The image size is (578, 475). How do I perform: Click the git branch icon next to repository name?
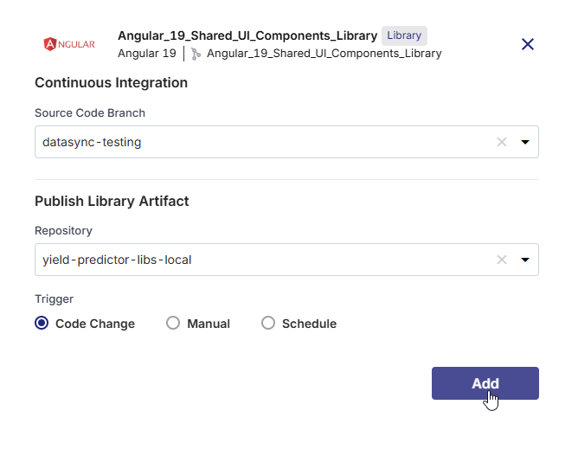coord(196,54)
